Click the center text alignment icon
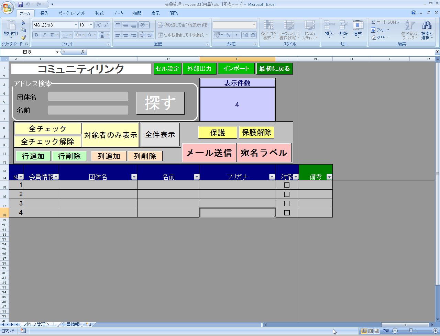 [x=126, y=35]
